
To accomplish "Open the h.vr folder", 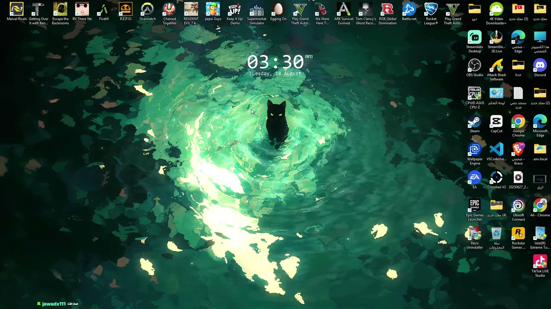I will (x=518, y=68).
